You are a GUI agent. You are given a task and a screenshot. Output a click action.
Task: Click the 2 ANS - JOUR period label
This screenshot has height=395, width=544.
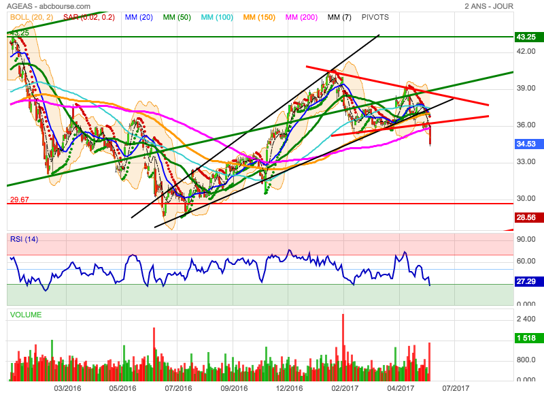[x=489, y=6]
